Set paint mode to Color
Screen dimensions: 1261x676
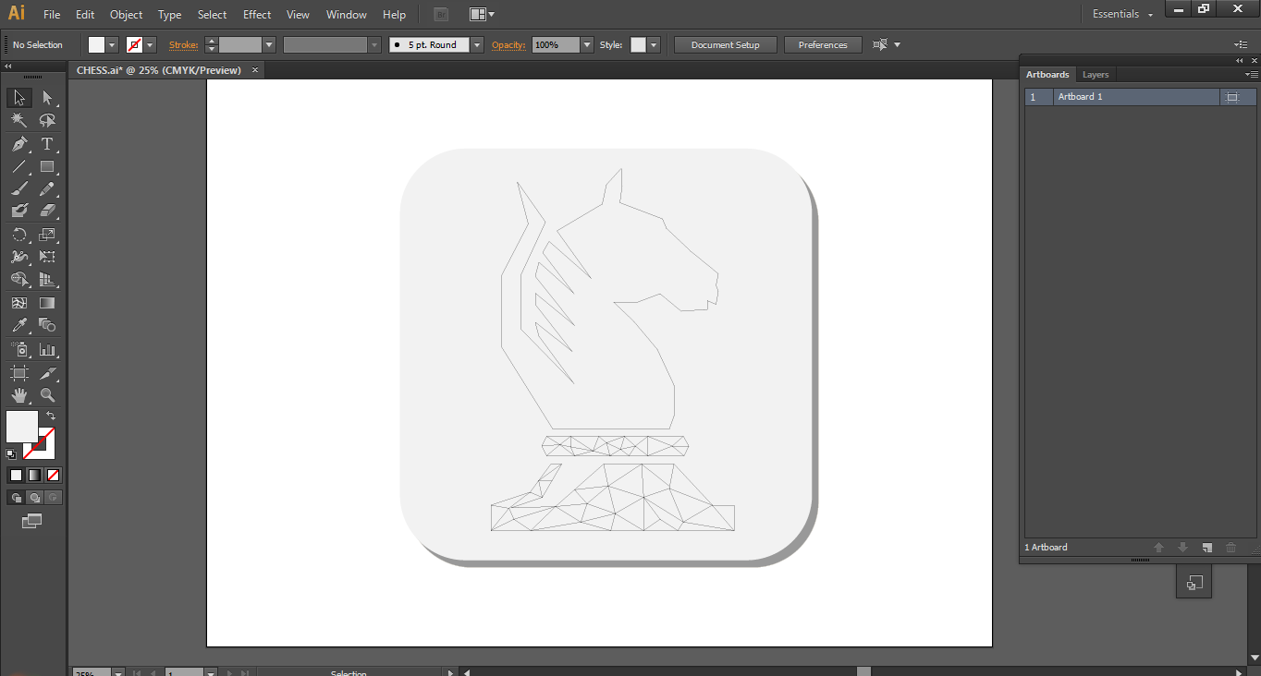[16, 476]
